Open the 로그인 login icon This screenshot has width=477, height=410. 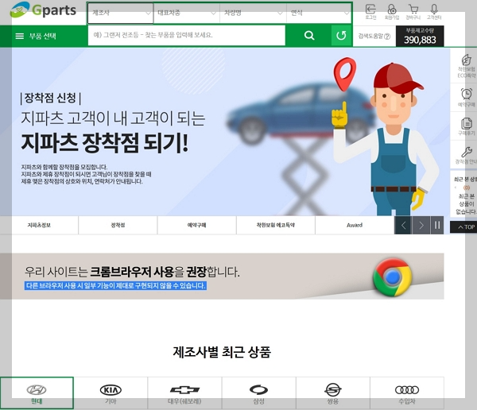click(370, 12)
